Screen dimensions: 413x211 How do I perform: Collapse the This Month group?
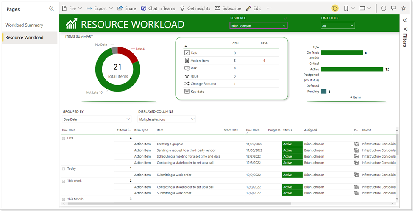pos(64,200)
